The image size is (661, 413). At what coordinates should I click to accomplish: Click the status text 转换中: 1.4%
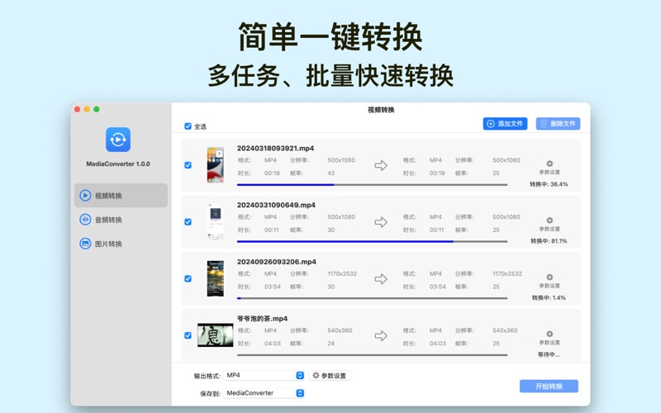pos(549,297)
